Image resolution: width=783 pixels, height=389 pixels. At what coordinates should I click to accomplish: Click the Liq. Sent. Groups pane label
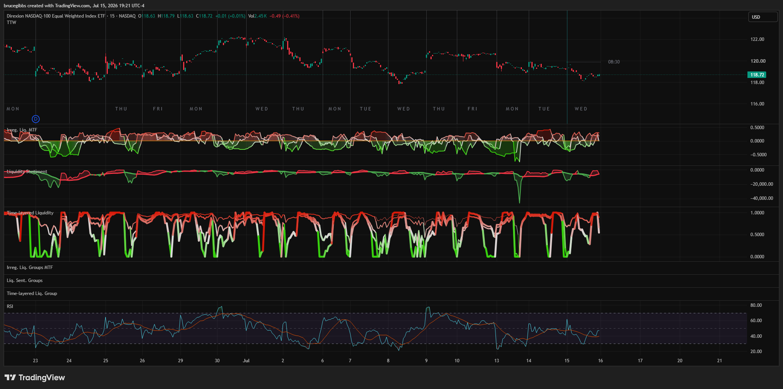25,280
